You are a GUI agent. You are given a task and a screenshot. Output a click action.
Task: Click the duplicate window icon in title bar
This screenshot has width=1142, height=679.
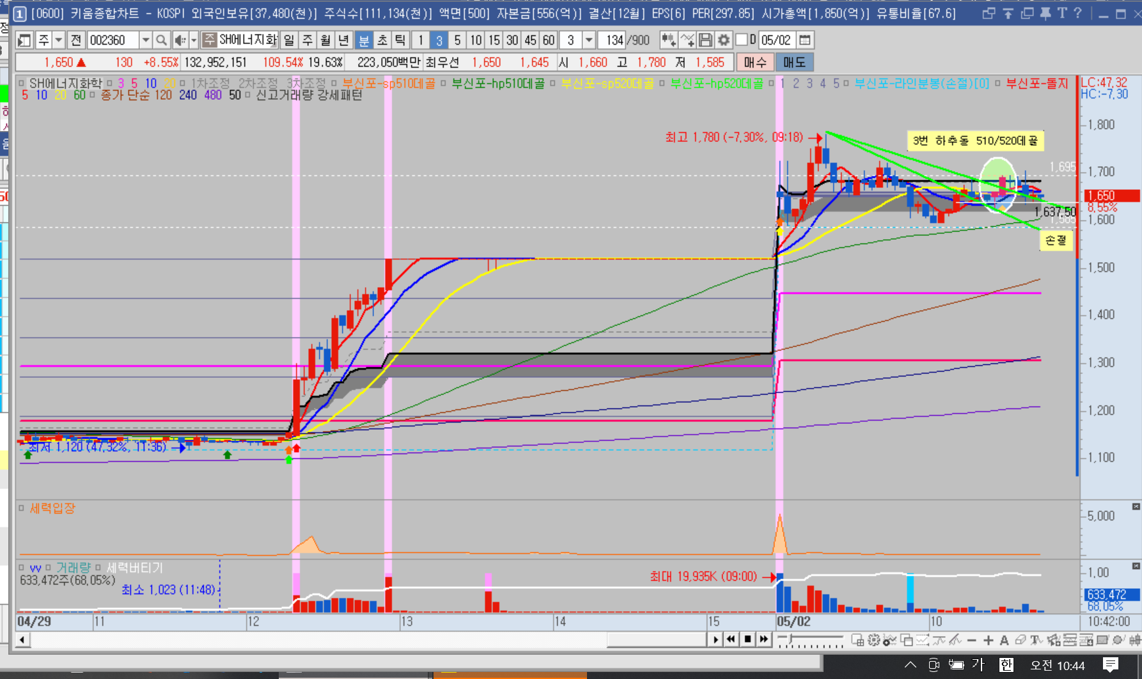click(x=1028, y=13)
